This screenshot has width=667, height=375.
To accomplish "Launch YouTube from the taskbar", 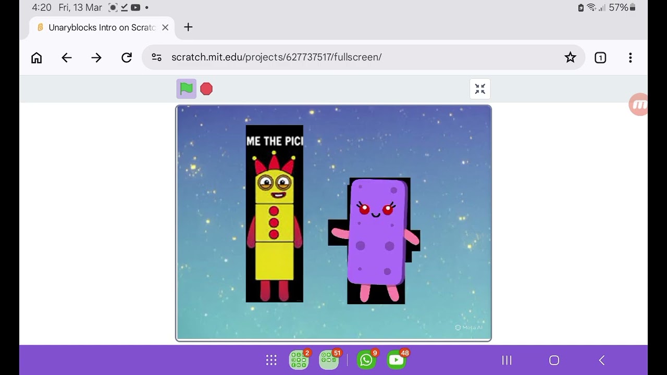I will point(397,359).
